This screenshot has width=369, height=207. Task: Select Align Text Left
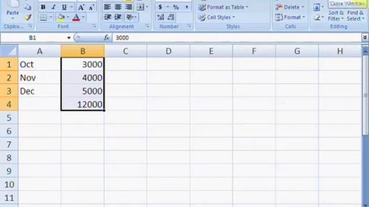(107, 7)
